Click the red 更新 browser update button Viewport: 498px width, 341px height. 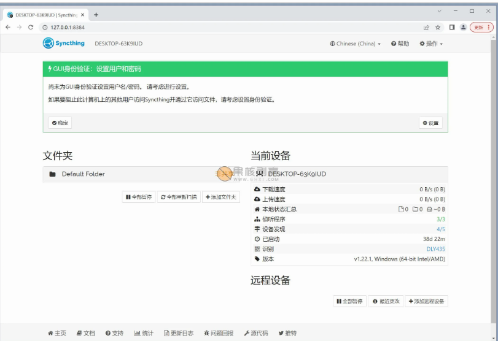pos(481,27)
